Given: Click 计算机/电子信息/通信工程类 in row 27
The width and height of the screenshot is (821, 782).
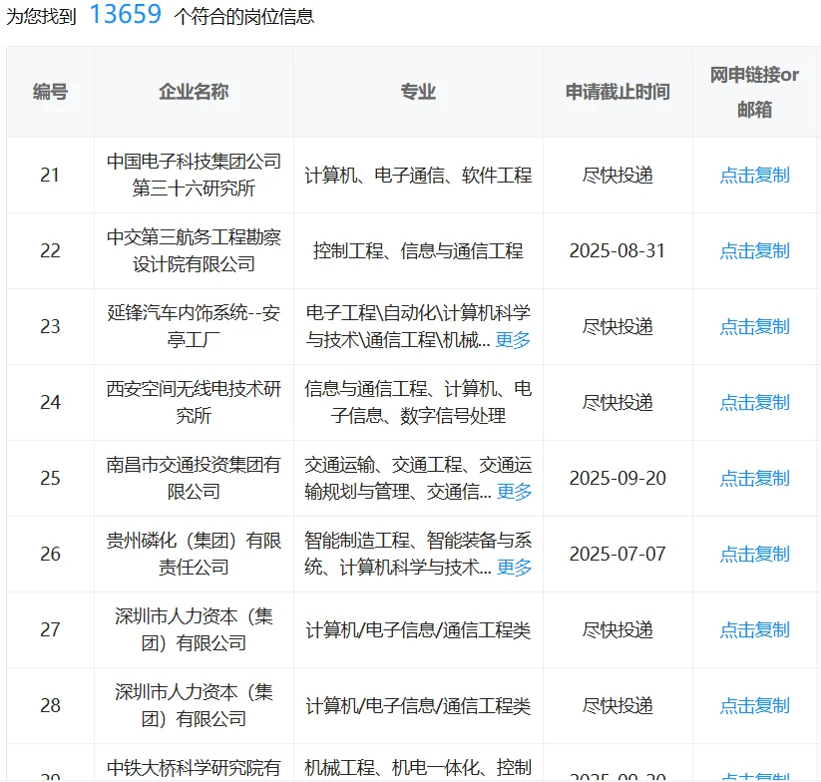Looking at the screenshot, I should pyautogui.click(x=418, y=629).
